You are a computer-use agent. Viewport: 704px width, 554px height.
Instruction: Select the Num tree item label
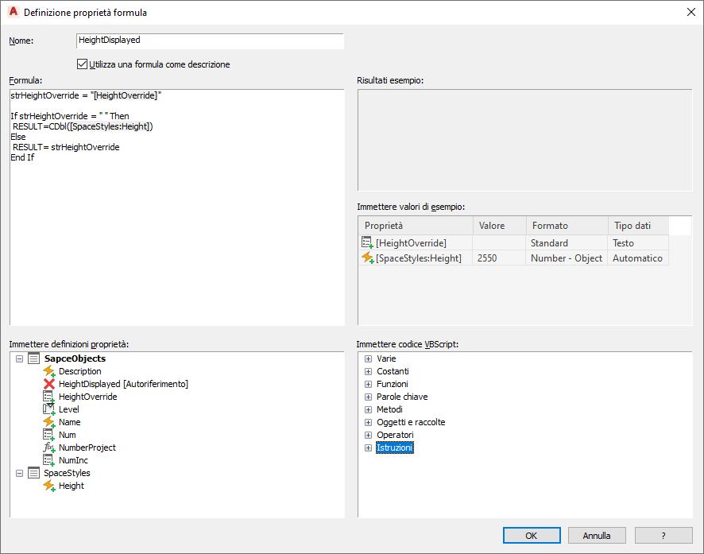[68, 435]
